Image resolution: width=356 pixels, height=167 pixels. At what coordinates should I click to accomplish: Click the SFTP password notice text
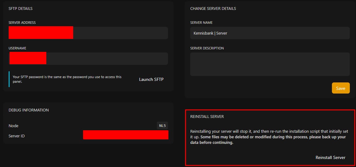tap(67, 79)
